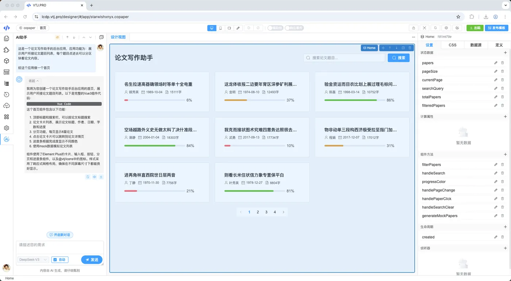Add a new 计算属性 entry
This screenshot has width=511, height=281.
(505, 117)
